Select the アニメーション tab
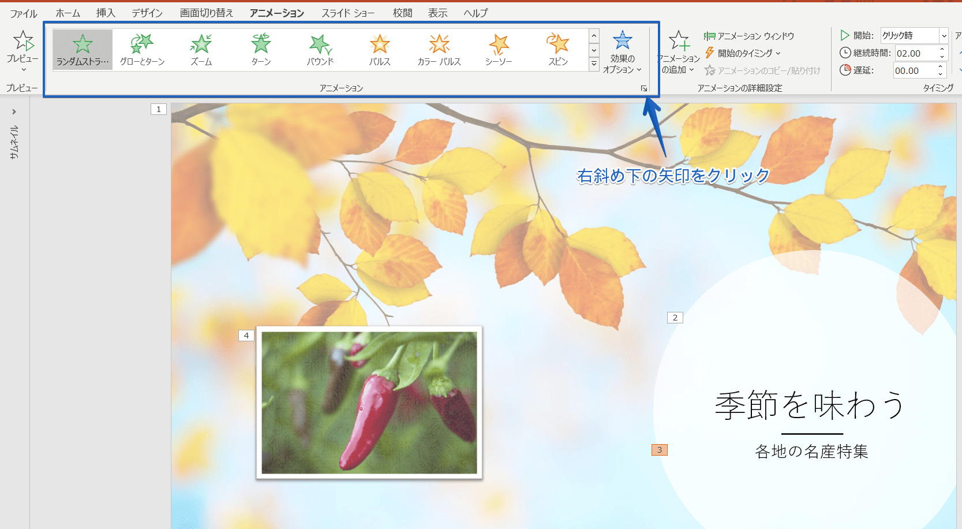The image size is (962, 529). click(x=277, y=13)
